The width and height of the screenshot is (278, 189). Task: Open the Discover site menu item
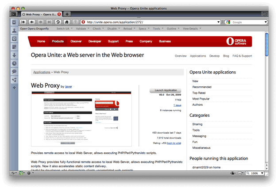click(x=76, y=41)
